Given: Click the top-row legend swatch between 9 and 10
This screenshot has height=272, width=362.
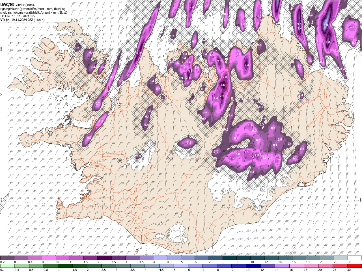Looking at the screenshot, I should [244, 258].
